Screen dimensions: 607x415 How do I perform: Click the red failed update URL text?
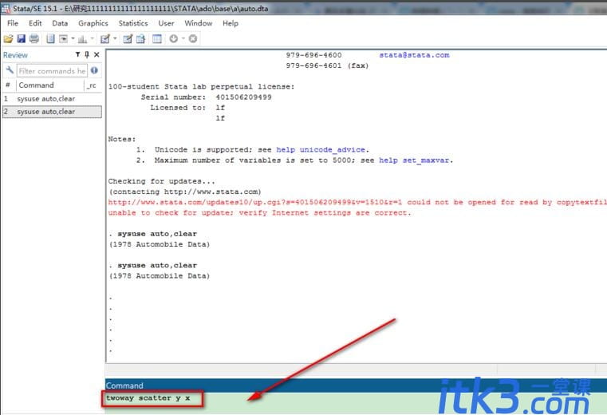tap(357, 202)
